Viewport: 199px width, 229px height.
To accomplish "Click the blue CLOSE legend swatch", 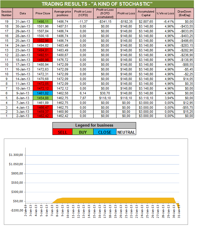I will pyautogui.click(x=105, y=132).
